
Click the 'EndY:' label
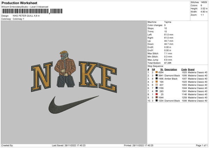150,50
